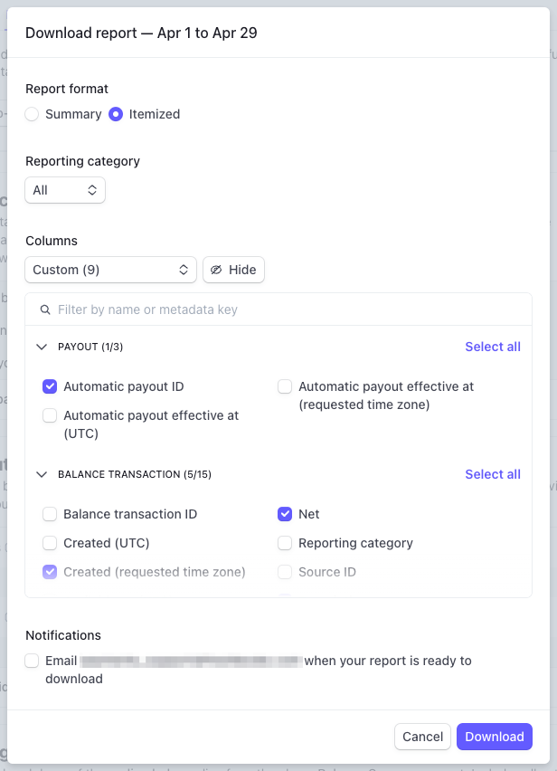
Task: Open the Reporting category All dropdown
Action: pos(65,190)
